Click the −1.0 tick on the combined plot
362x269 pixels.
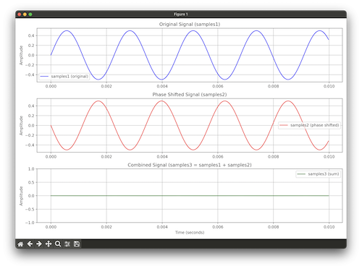point(30,223)
